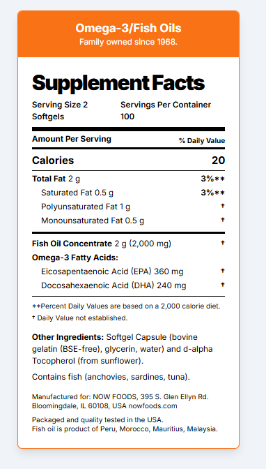Click the 'Contains fish' allergen statement
Viewport: 266px width, 469px height.
111,377
